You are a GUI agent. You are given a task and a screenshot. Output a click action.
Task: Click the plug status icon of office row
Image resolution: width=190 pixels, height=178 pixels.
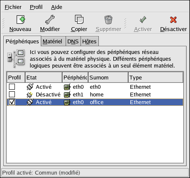click(x=30, y=102)
